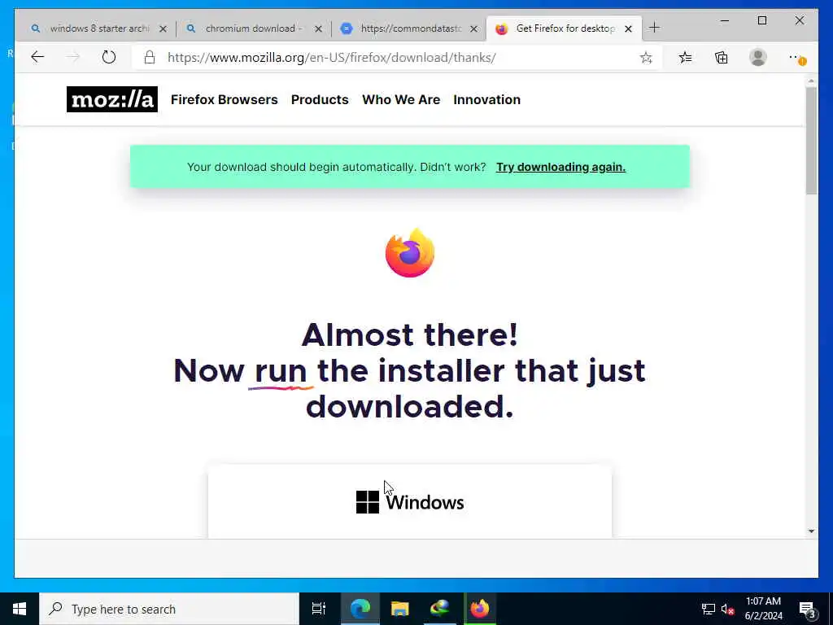The image size is (833, 625).
Task: Click the page scrollbar down arrow
Action: (811, 531)
